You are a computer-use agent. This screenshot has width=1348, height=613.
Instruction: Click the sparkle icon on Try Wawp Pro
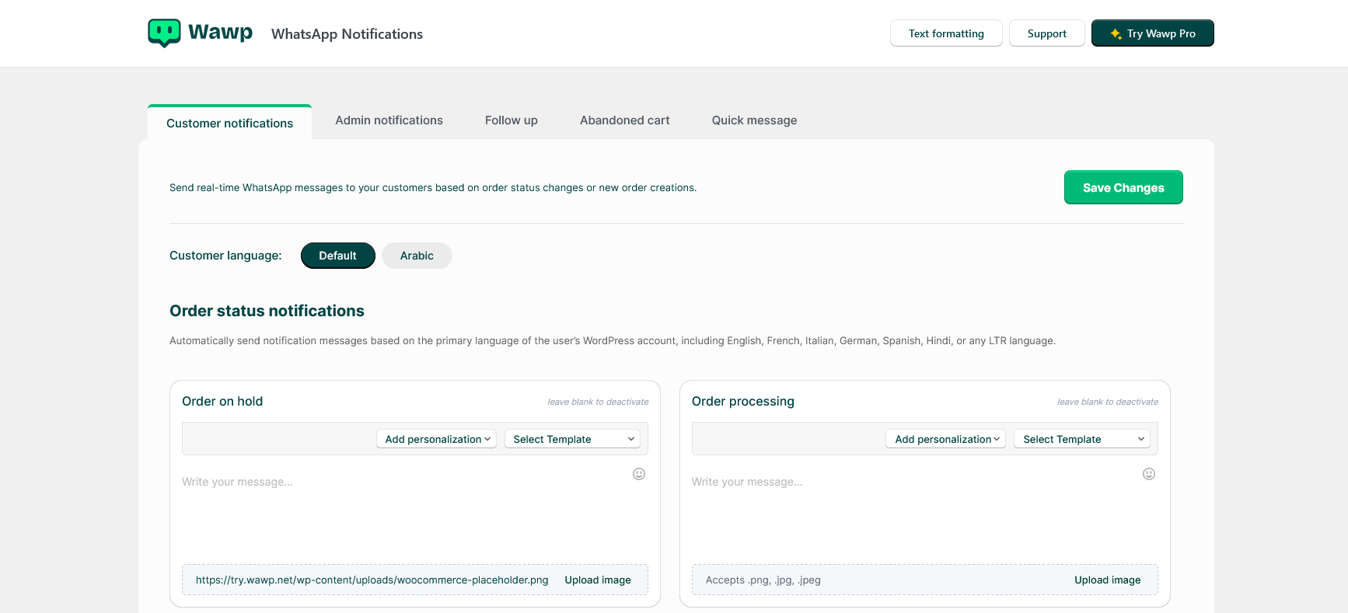tap(1116, 33)
